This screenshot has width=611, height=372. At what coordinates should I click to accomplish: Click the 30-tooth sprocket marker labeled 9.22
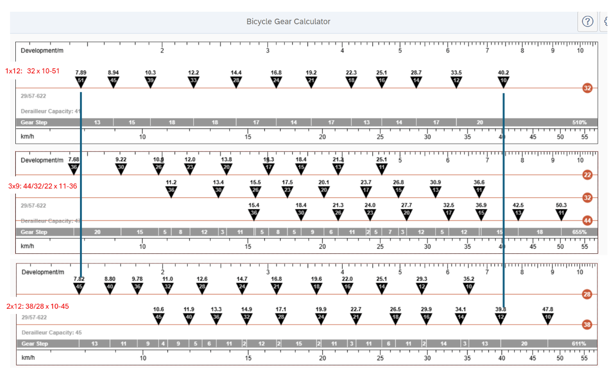click(x=121, y=168)
